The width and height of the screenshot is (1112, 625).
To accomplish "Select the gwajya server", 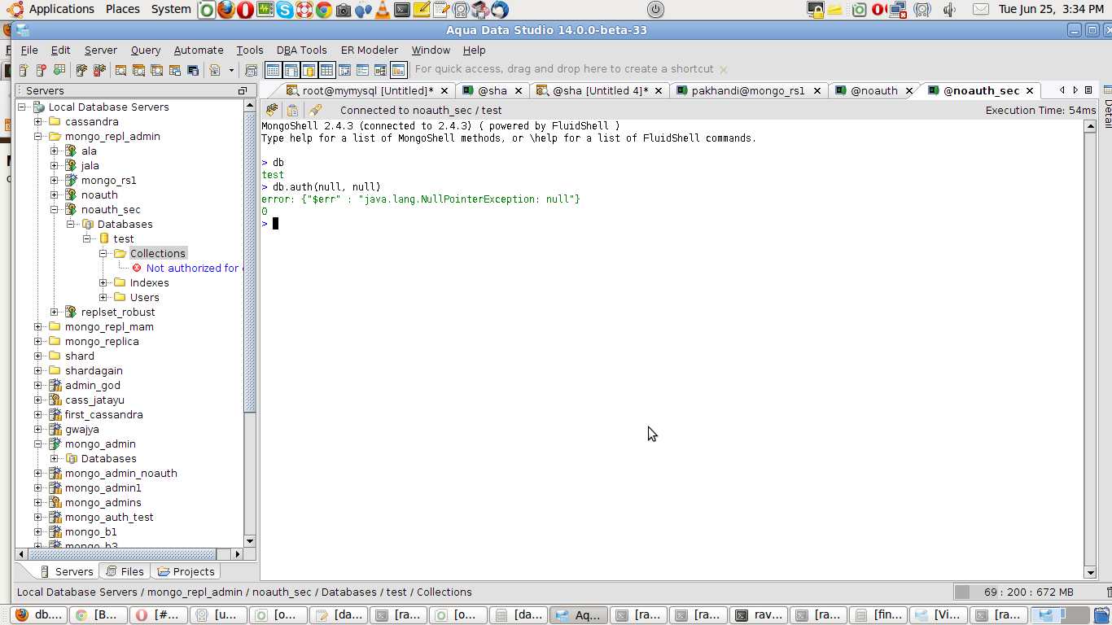I will click(82, 429).
